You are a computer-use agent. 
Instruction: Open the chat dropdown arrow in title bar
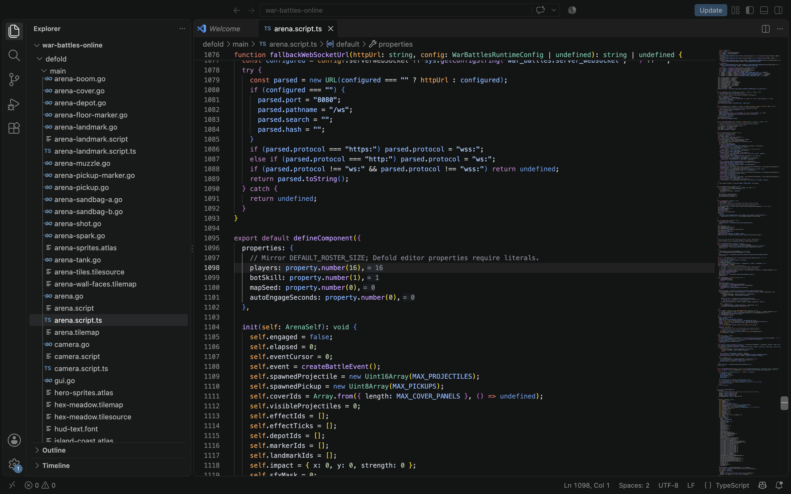[554, 10]
